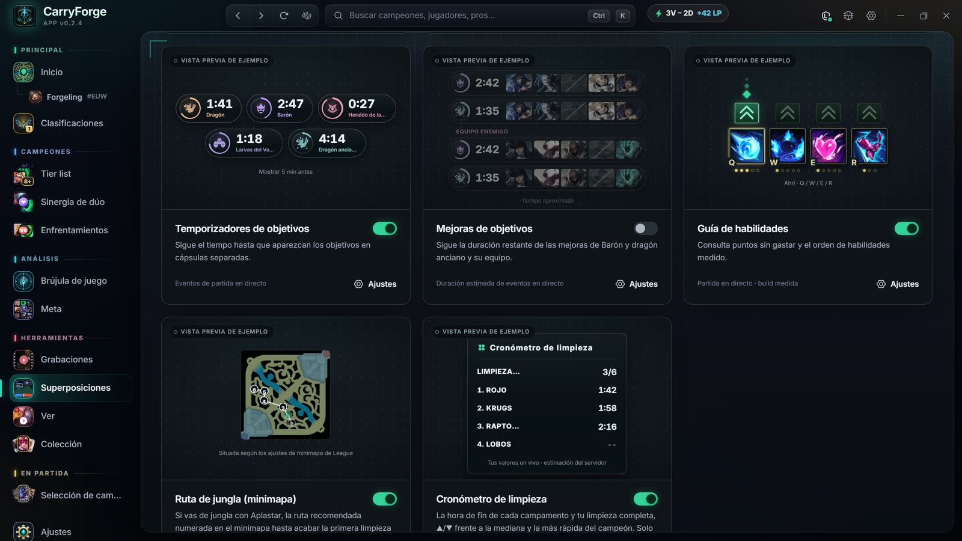Open Ajustes at the bottom of the sidebar
This screenshot has width=962, height=541.
pos(71,531)
